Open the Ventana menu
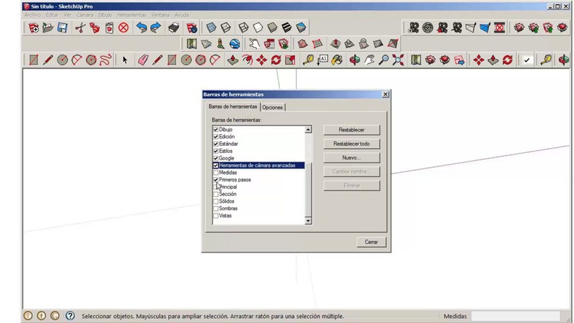This screenshot has width=574, height=323. [160, 15]
